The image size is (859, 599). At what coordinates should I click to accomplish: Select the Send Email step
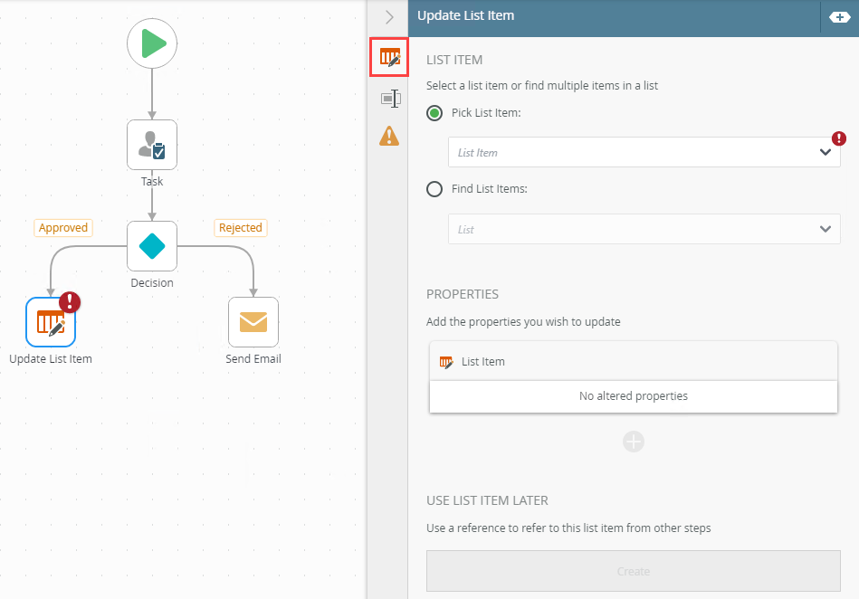click(x=253, y=322)
